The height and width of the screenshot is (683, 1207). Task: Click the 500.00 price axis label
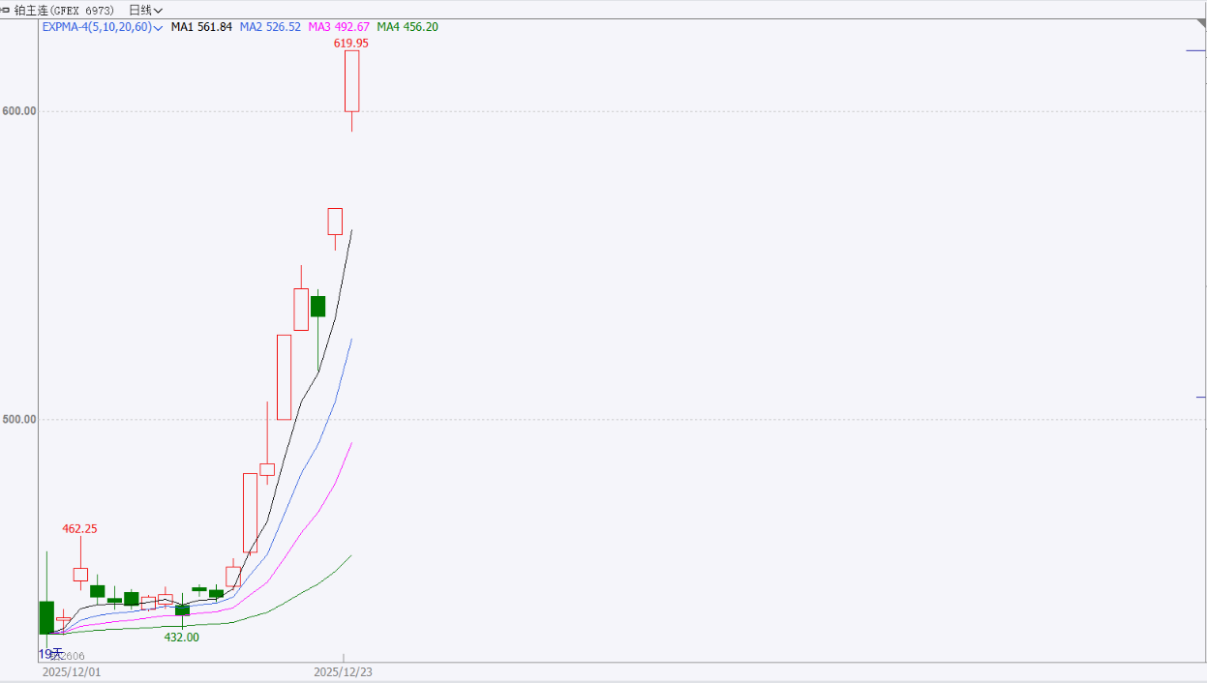click(19, 420)
